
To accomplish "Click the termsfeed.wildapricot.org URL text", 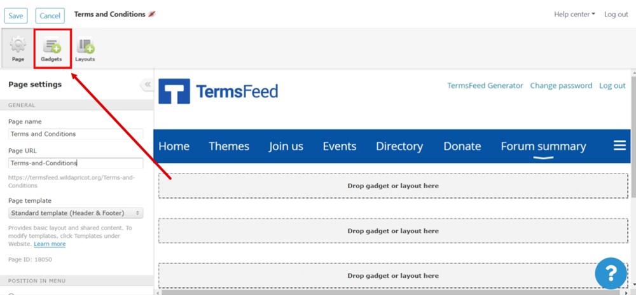I will coord(71,182).
